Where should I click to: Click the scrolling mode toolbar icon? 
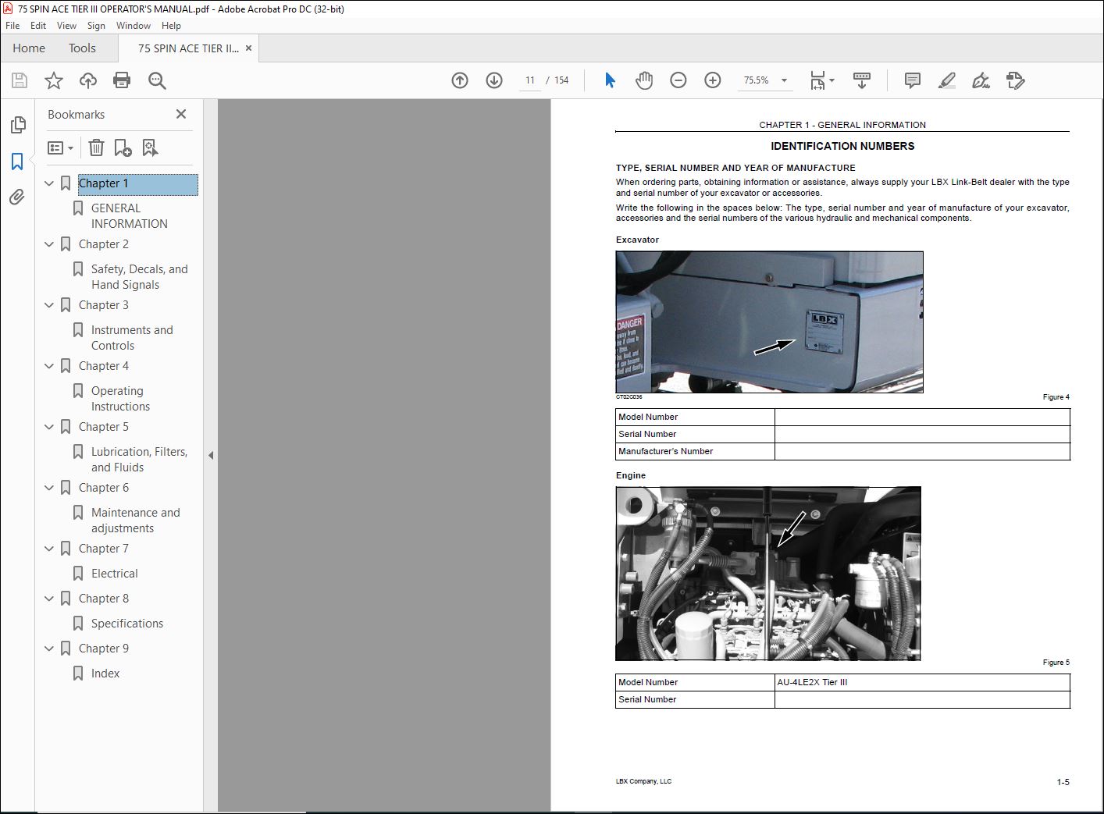click(x=862, y=80)
